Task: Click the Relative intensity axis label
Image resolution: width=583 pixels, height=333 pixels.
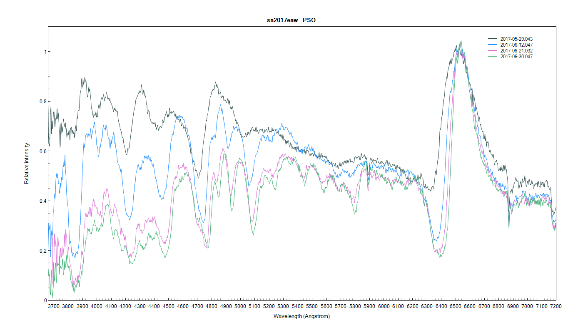Action: (27, 163)
